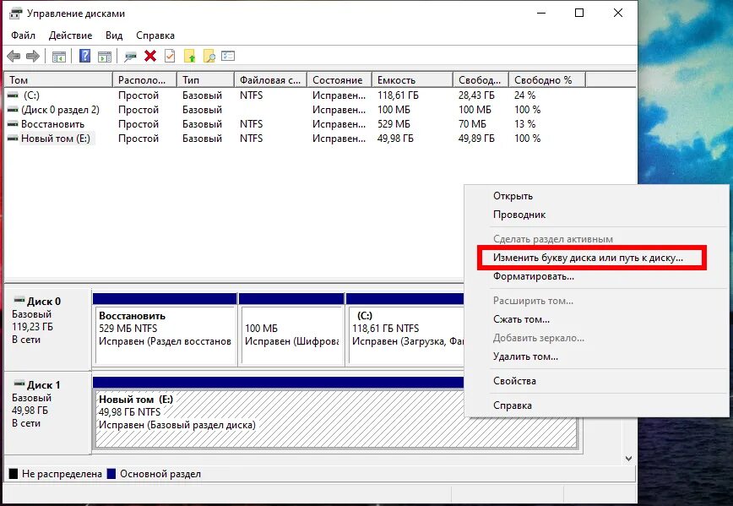Click the 13 % free percentage cell
Viewport: 733px width, 506px height.
click(x=524, y=124)
